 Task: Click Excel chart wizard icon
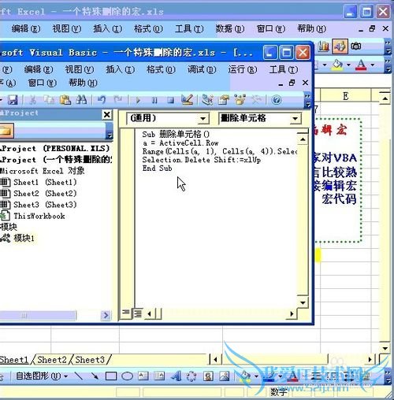323,46
